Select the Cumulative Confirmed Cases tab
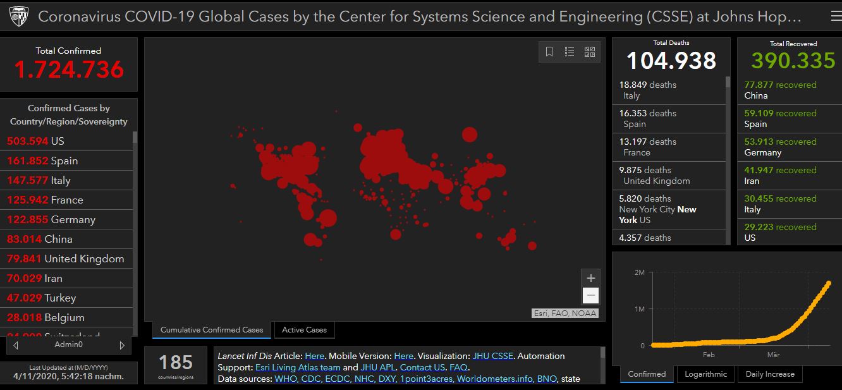The image size is (842, 390). click(x=212, y=330)
